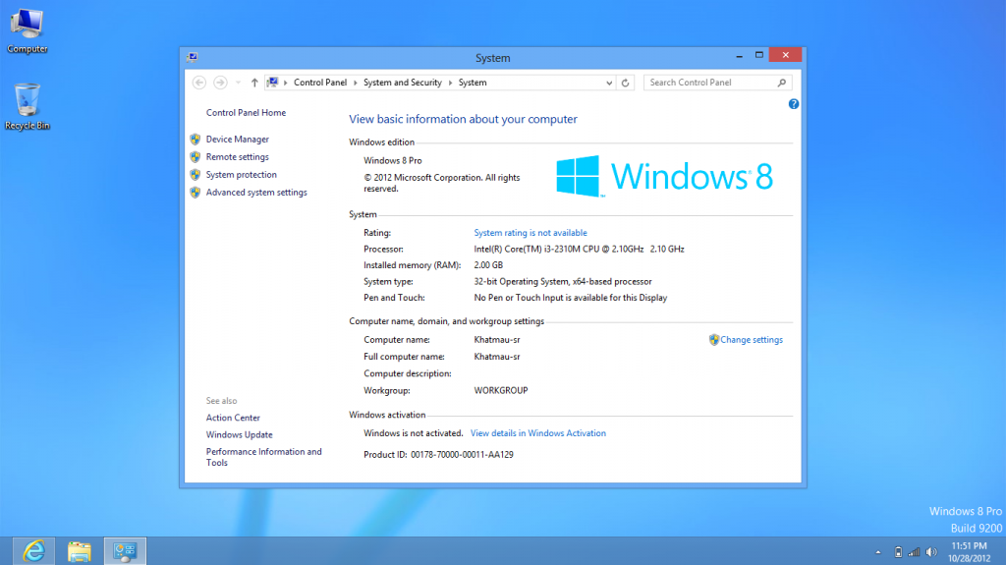1006x565 pixels.
Task: Open the Help question mark icon
Action: pos(794,104)
